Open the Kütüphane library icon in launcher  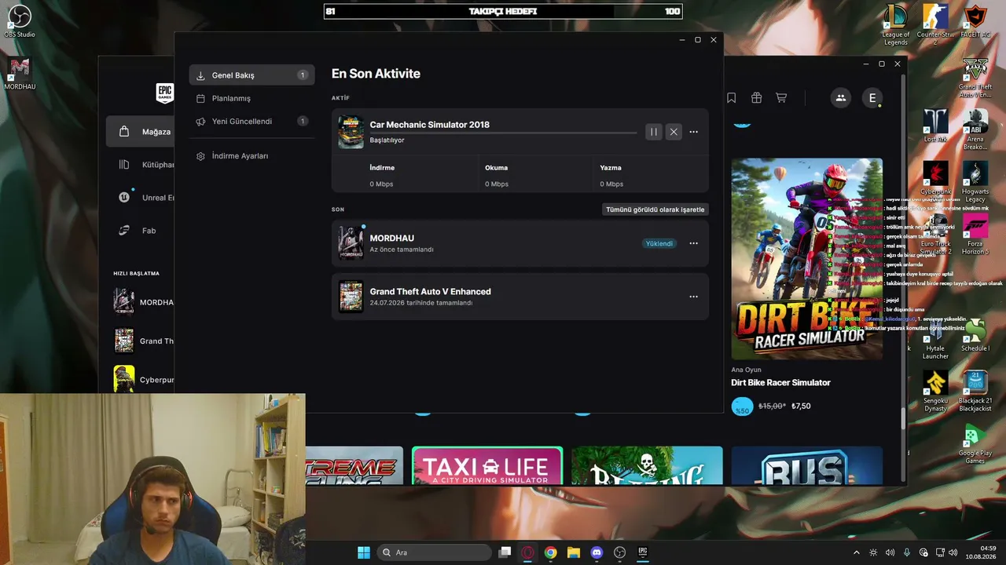tap(124, 165)
